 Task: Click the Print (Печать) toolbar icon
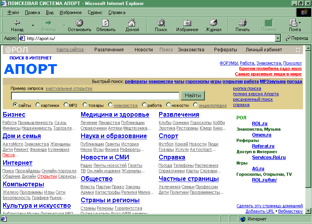pos(242,23)
